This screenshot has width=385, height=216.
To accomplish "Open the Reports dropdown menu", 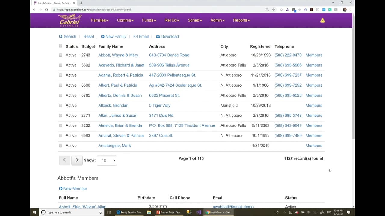I will point(242,20).
